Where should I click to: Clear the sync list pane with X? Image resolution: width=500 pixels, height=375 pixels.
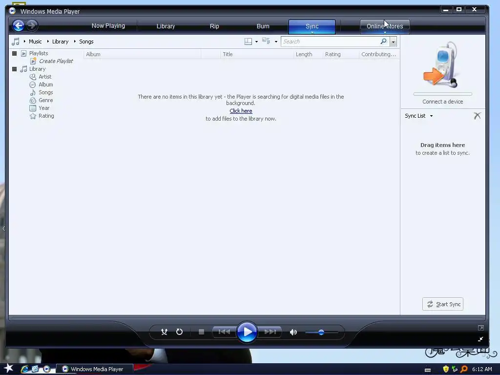pos(477,116)
